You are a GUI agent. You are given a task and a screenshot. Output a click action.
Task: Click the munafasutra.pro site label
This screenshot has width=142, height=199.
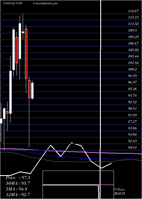click(x=47, y=3)
